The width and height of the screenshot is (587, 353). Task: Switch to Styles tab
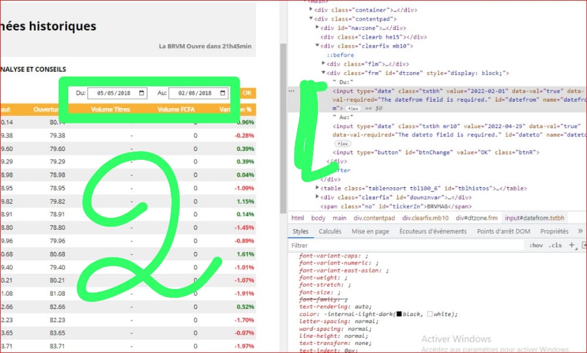[300, 231]
